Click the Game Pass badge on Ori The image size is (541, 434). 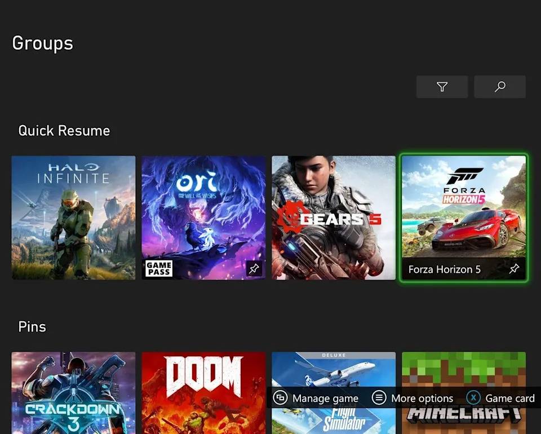click(x=159, y=268)
